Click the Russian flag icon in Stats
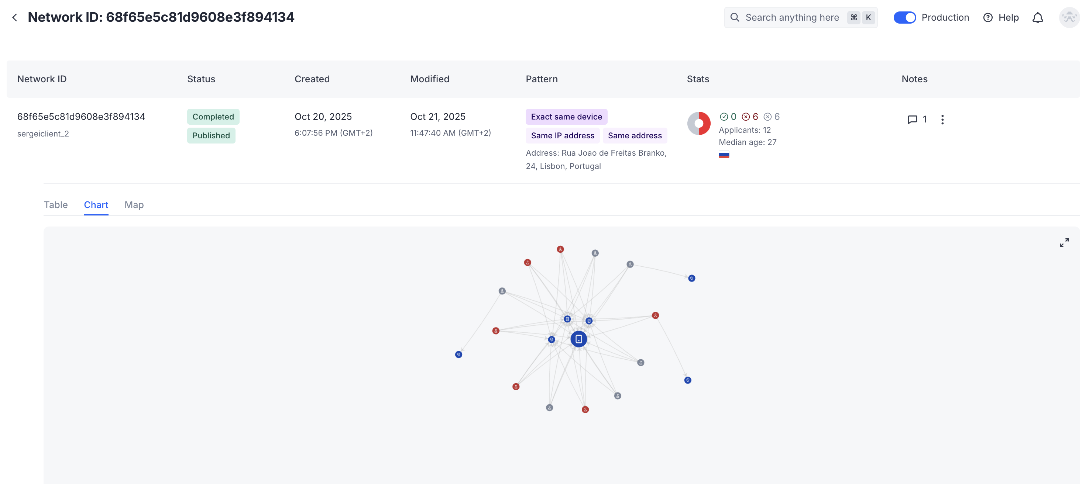 click(725, 155)
